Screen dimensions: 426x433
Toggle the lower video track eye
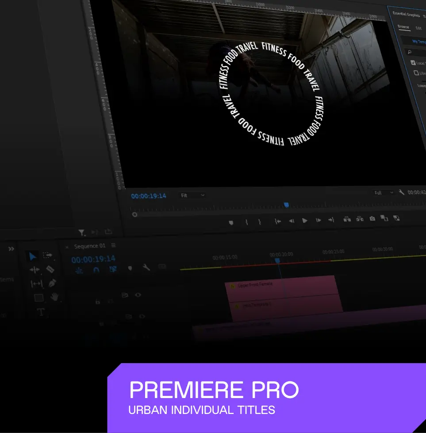pyautogui.click(x=142, y=316)
